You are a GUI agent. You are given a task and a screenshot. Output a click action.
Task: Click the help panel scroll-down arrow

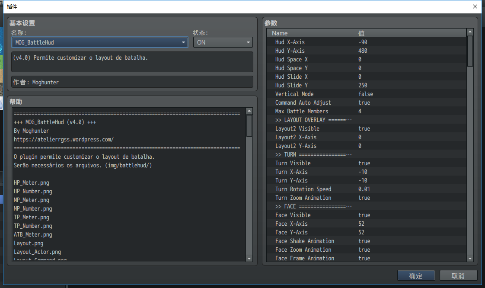coord(249,258)
